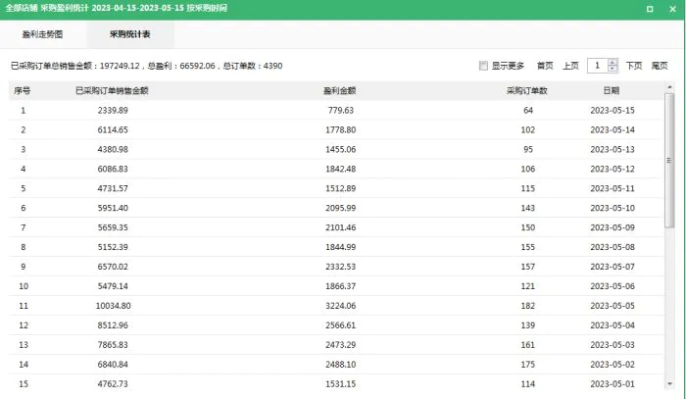Select date cell 2023-05-01
Viewport: 686px width, 399px height.
[612, 383]
